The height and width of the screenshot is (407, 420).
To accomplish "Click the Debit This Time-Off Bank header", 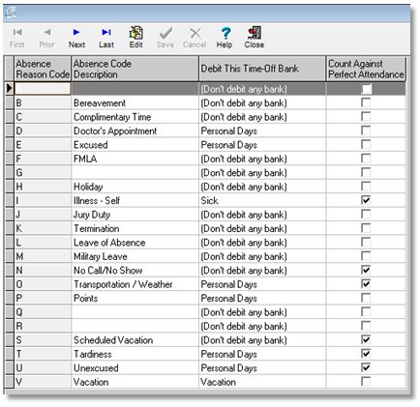I will click(x=262, y=69).
